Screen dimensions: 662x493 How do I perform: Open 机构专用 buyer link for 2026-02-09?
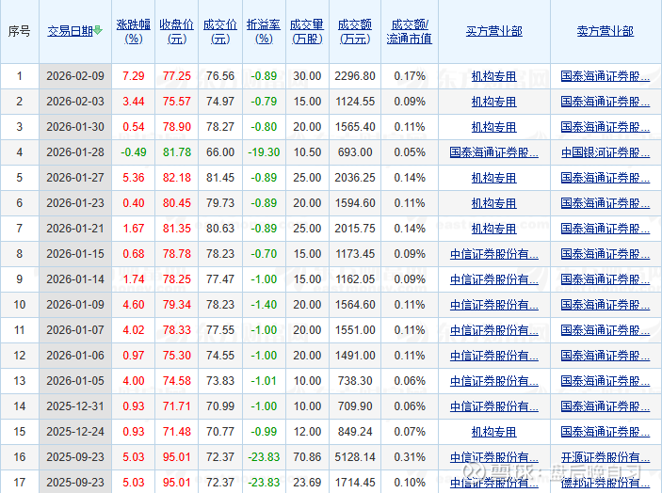tap(494, 76)
